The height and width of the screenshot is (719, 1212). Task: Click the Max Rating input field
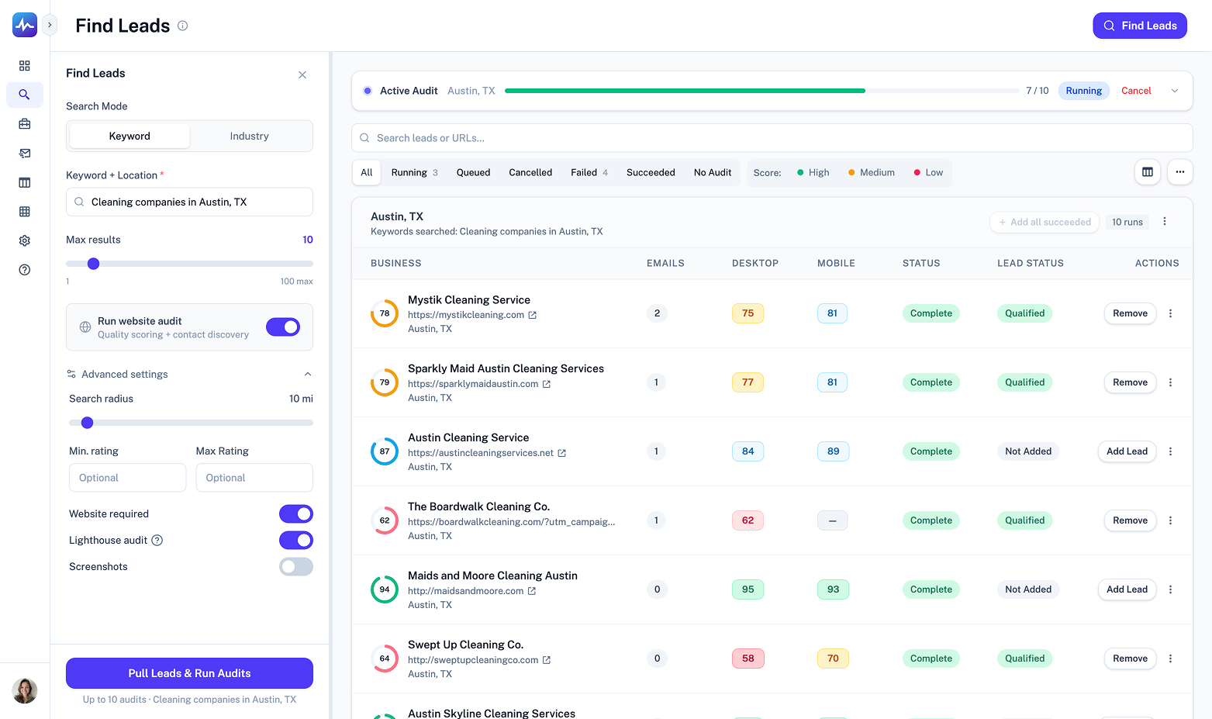pos(254,478)
